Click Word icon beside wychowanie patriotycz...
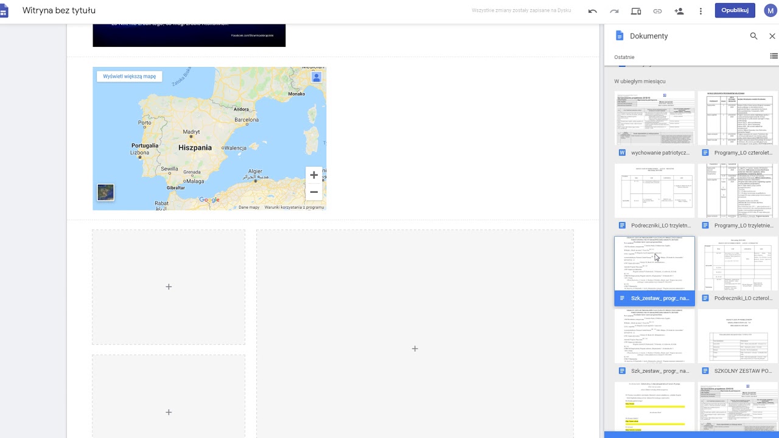The width and height of the screenshot is (779, 438). tap(622, 153)
